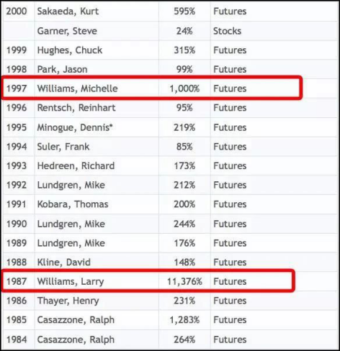The image size is (340, 351).
Task: Click the 244% return value
Action: click(x=184, y=224)
